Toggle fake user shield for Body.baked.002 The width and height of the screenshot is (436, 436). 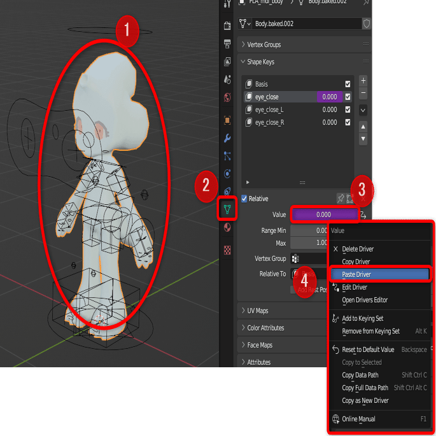[367, 24]
